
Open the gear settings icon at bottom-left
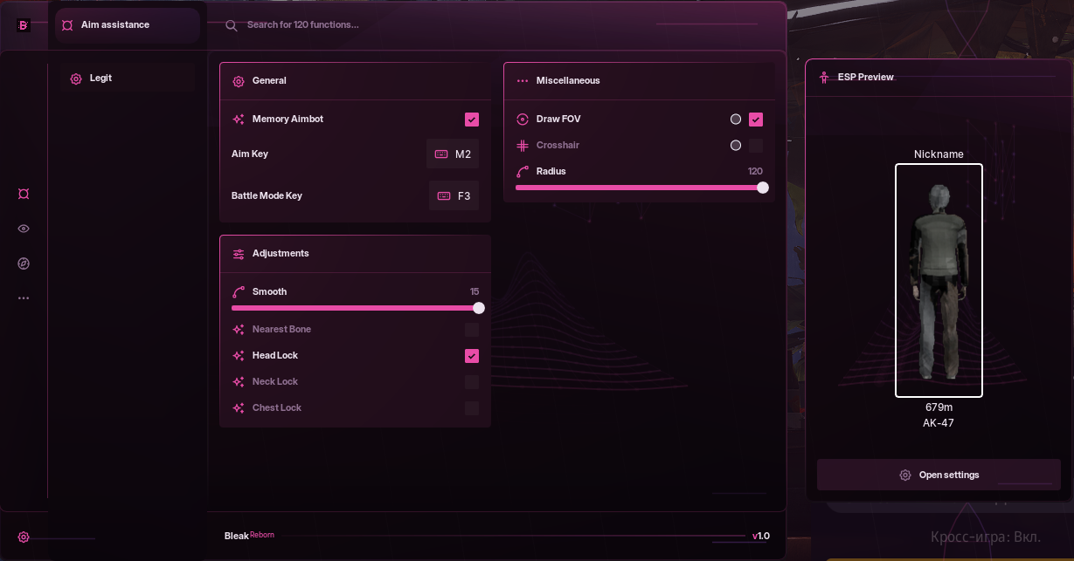24,537
